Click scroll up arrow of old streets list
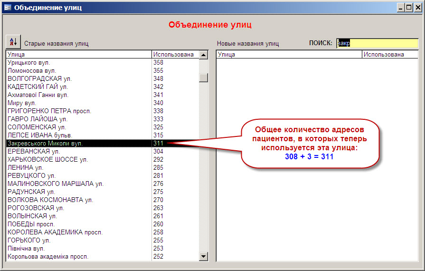The height and width of the screenshot is (271, 425). point(203,55)
